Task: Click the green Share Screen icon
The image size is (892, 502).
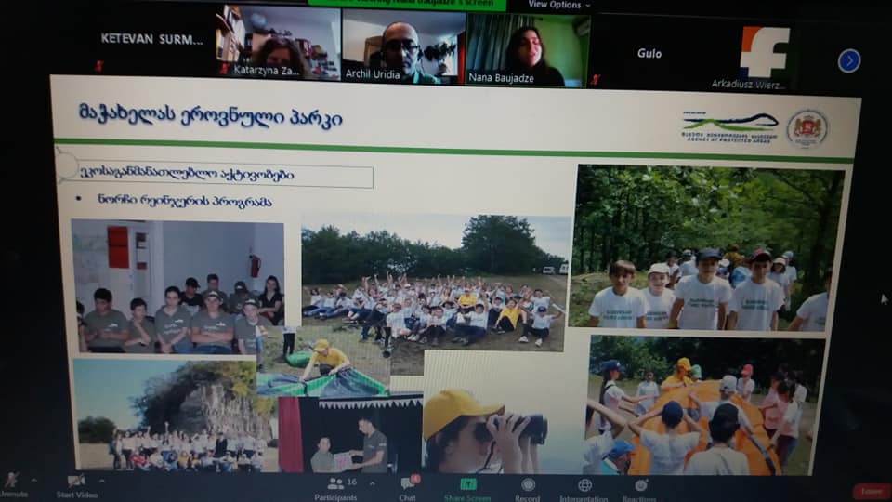Action: [468, 484]
